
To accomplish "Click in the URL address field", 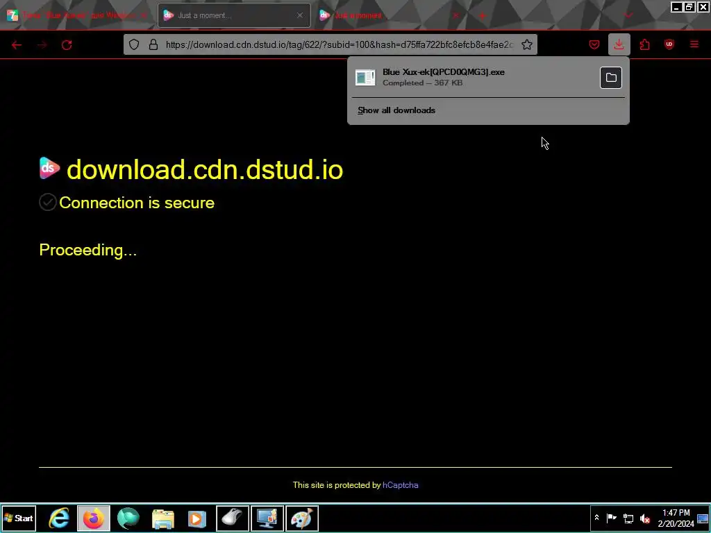I will click(x=339, y=44).
